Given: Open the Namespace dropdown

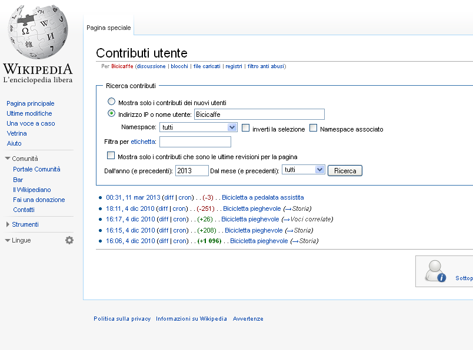Looking at the screenshot, I should [x=198, y=127].
